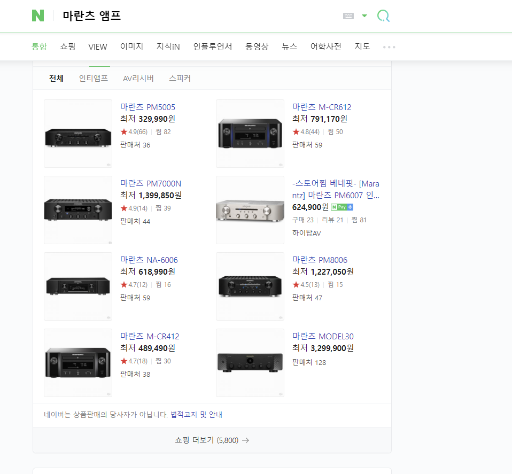
Task: Click the green Naver N logo
Action: click(x=38, y=15)
